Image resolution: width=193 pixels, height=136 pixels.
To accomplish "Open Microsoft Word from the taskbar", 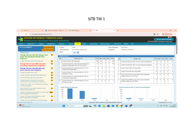I will [126, 106].
